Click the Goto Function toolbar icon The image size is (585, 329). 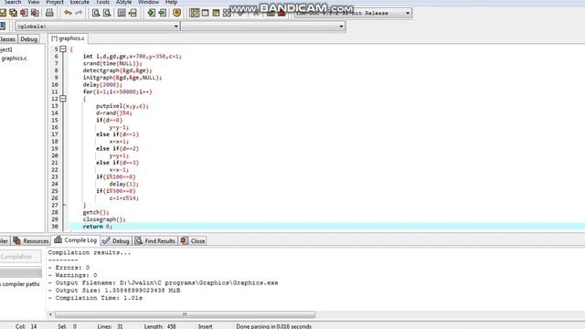coord(122,13)
